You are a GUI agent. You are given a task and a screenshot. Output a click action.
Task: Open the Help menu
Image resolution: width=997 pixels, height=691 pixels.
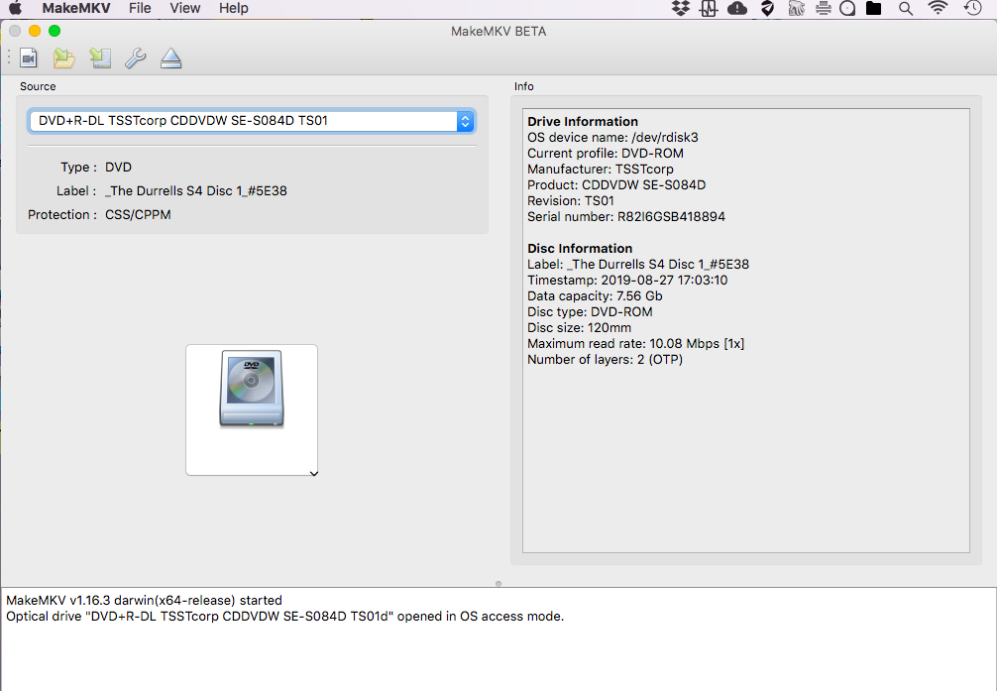click(233, 8)
